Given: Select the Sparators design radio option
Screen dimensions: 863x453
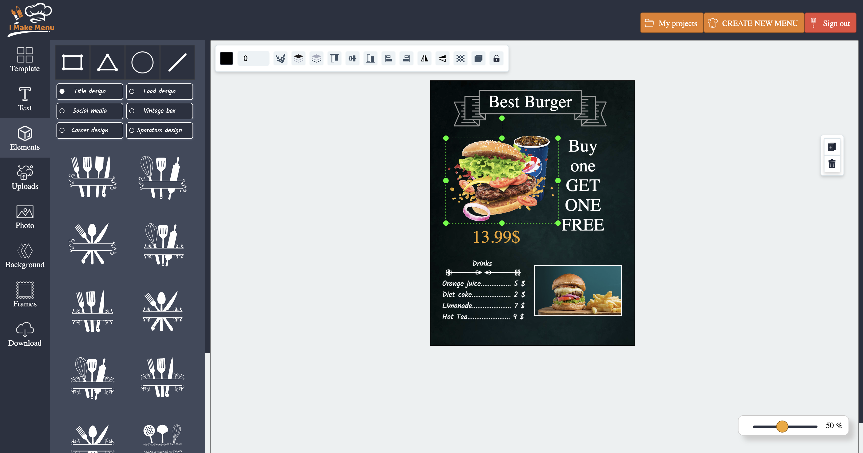Looking at the screenshot, I should (x=159, y=130).
